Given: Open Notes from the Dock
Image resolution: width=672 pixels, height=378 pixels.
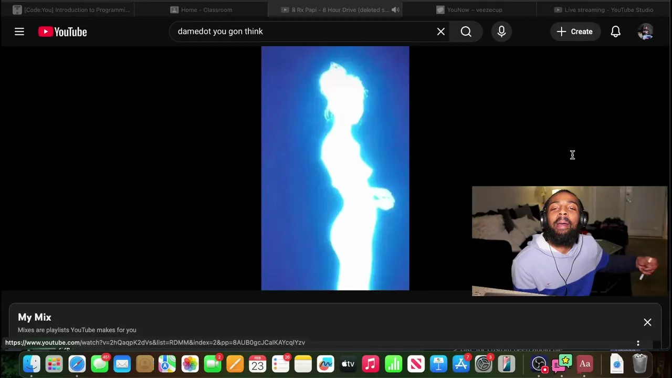Looking at the screenshot, I should [303, 364].
